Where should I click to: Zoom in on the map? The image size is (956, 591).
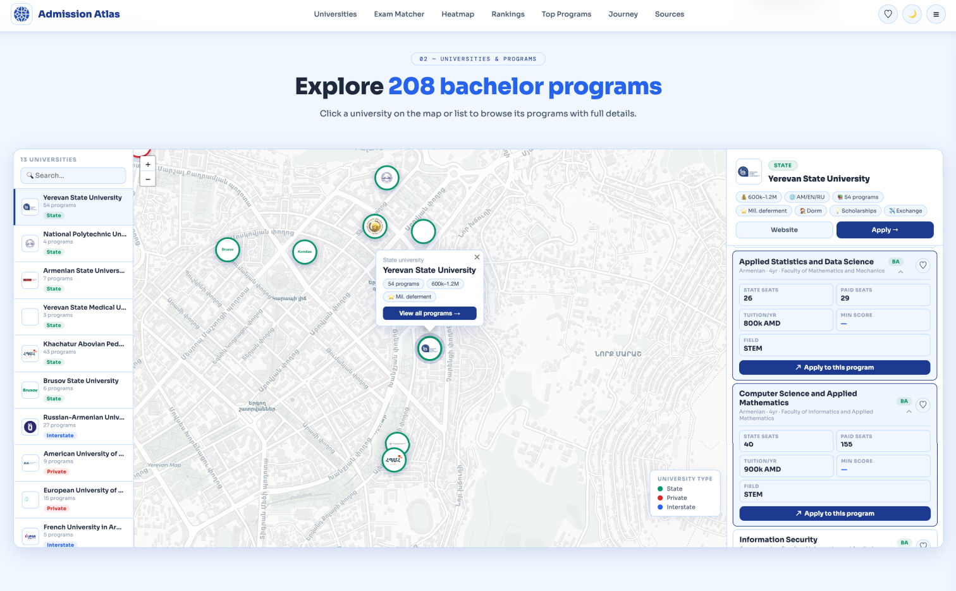(148, 164)
